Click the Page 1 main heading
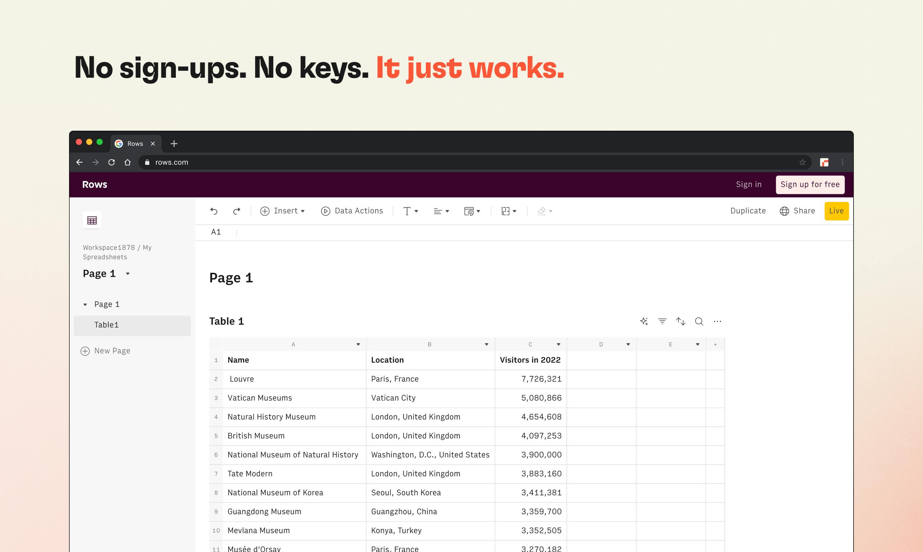 click(x=231, y=278)
